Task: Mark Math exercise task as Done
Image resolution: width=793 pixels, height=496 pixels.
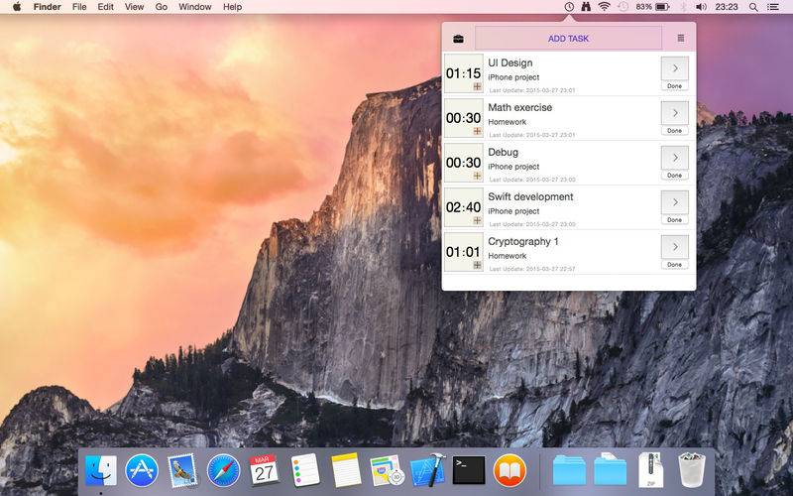Action: point(675,131)
